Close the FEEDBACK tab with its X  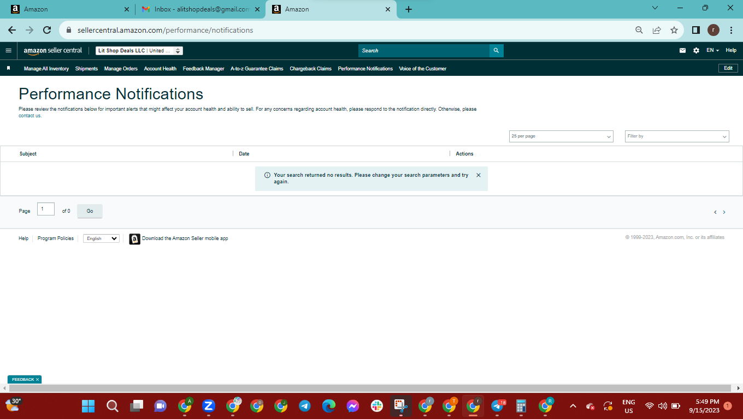(x=37, y=379)
